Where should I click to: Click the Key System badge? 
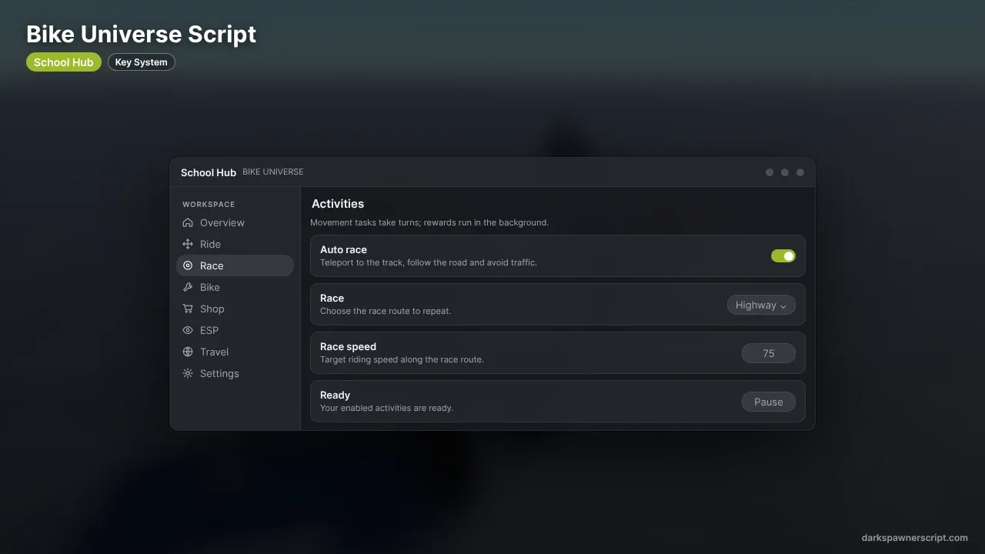point(142,62)
